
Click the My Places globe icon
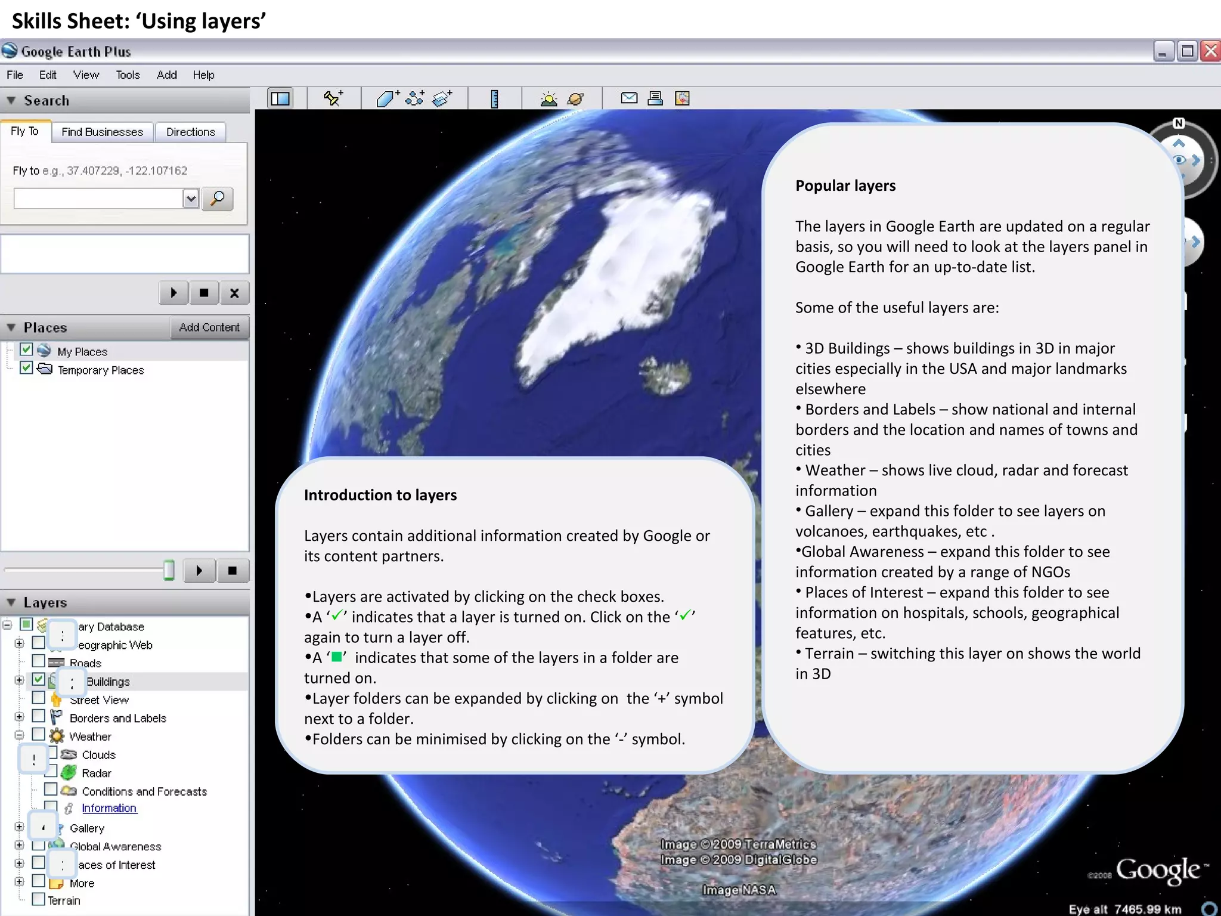pos(44,350)
